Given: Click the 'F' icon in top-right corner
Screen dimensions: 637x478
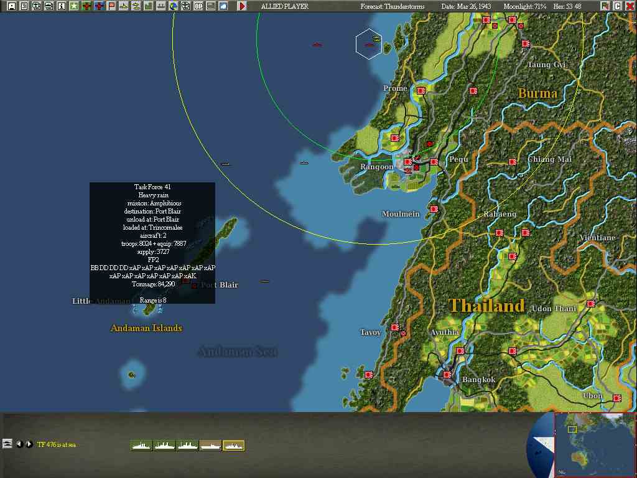Looking at the screenshot, I should coord(605,6).
